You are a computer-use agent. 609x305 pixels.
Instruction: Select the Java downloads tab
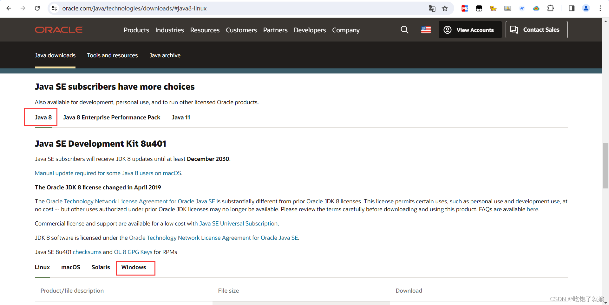click(x=55, y=55)
